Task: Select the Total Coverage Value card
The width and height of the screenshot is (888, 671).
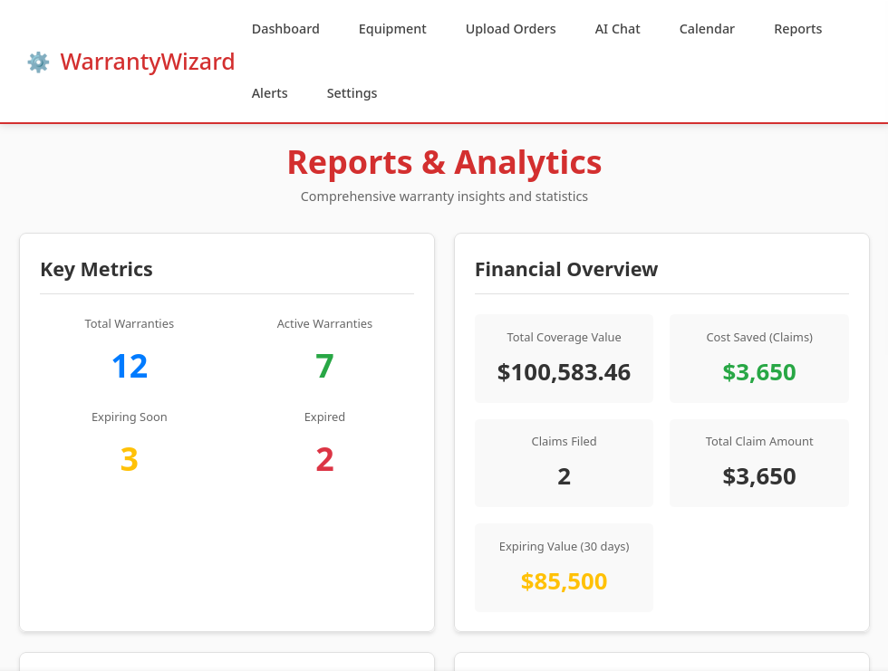Action: (x=564, y=359)
